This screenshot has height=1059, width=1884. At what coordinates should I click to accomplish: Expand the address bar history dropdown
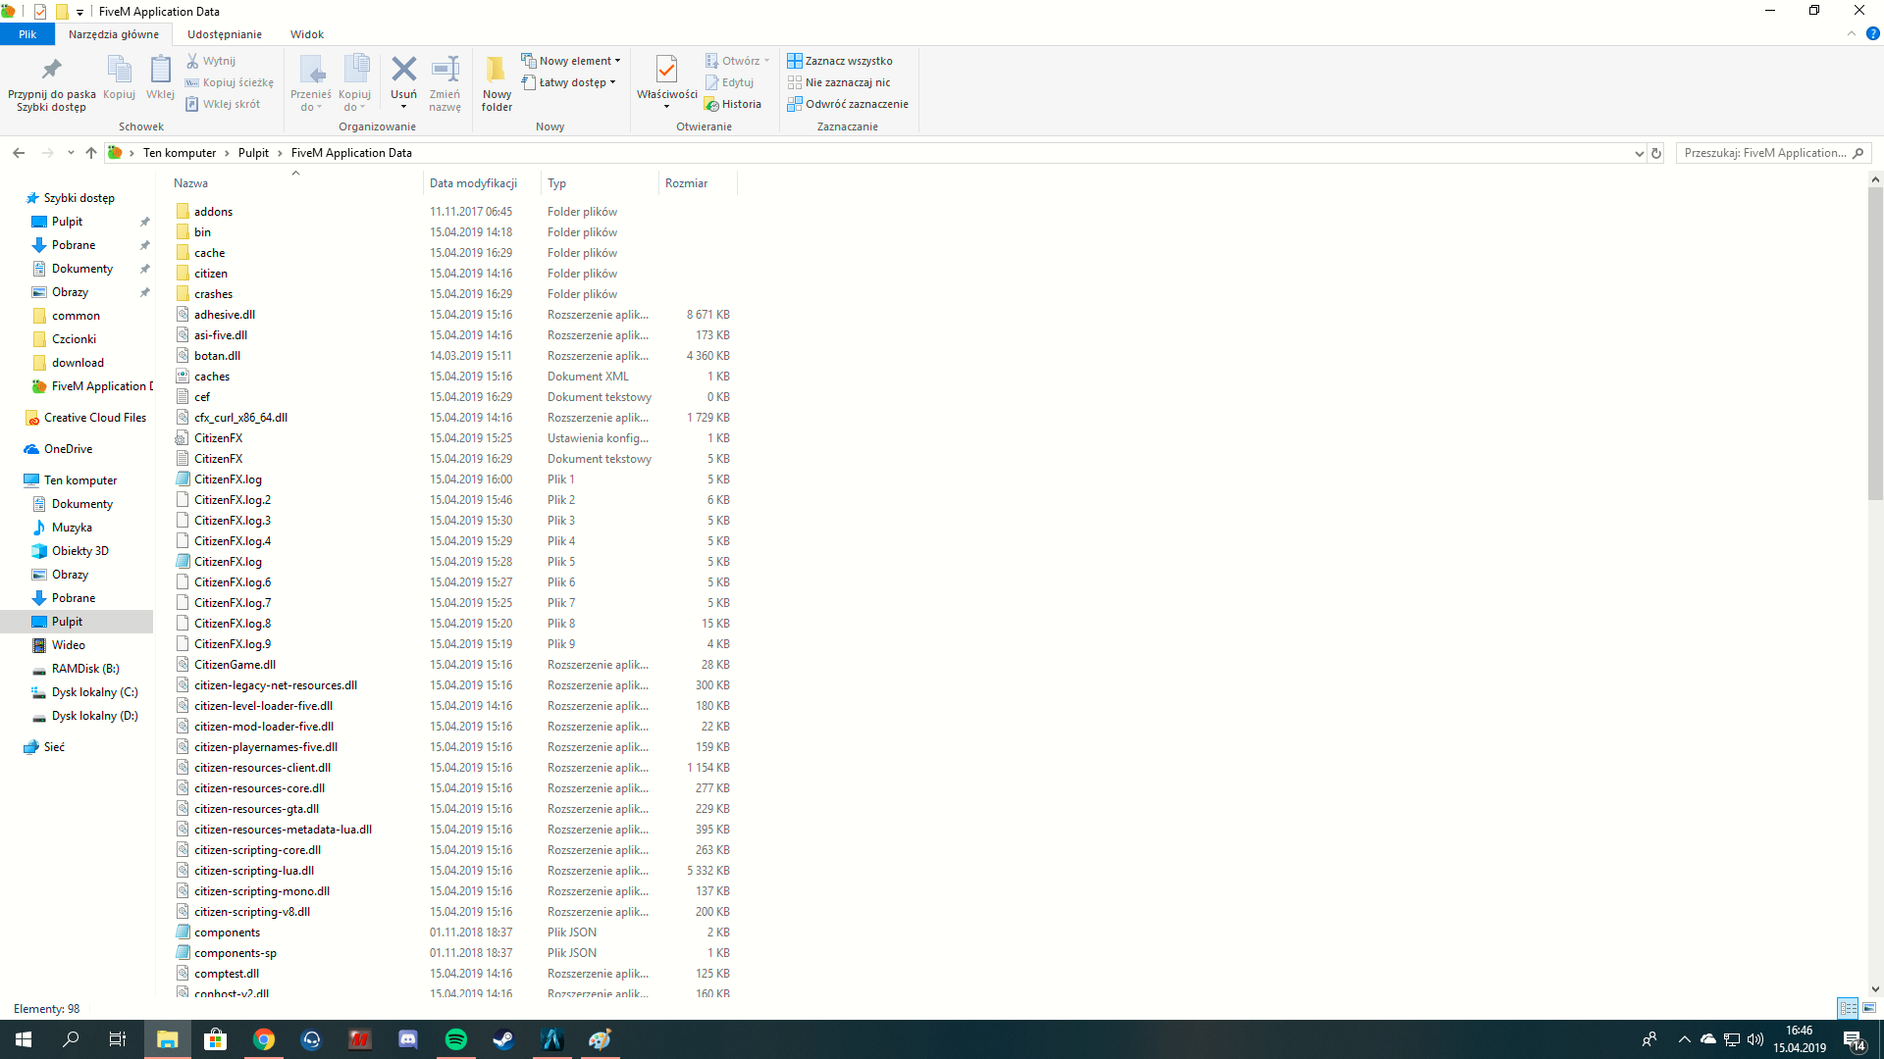(1639, 153)
